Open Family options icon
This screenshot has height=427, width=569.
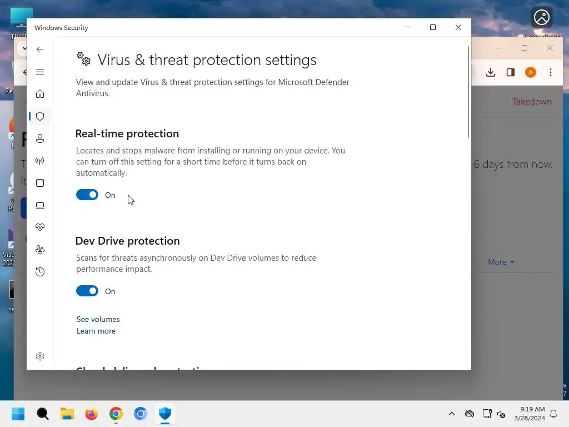(x=40, y=250)
